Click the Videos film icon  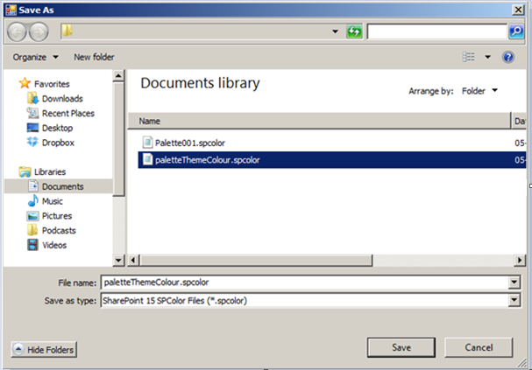(32, 245)
